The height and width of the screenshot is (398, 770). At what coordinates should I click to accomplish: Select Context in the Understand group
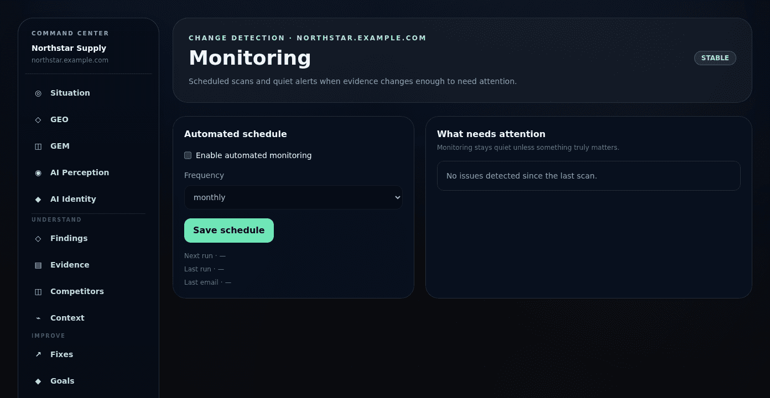pos(67,318)
